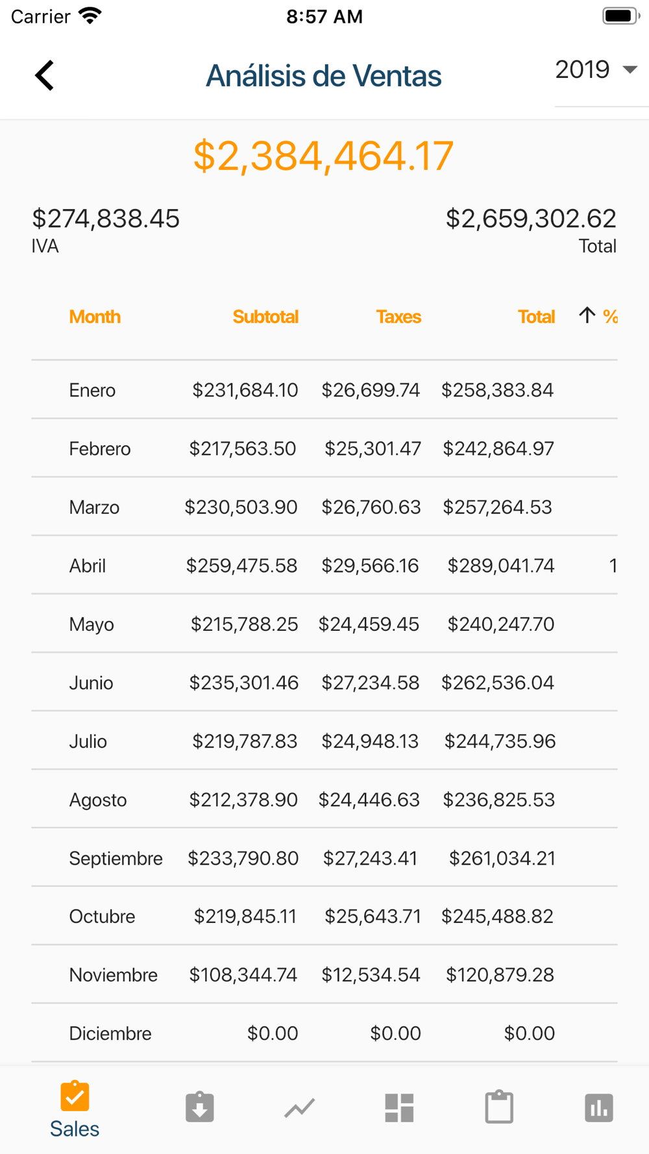Sort by the Total column header
The height and width of the screenshot is (1154, 649).
pos(536,317)
